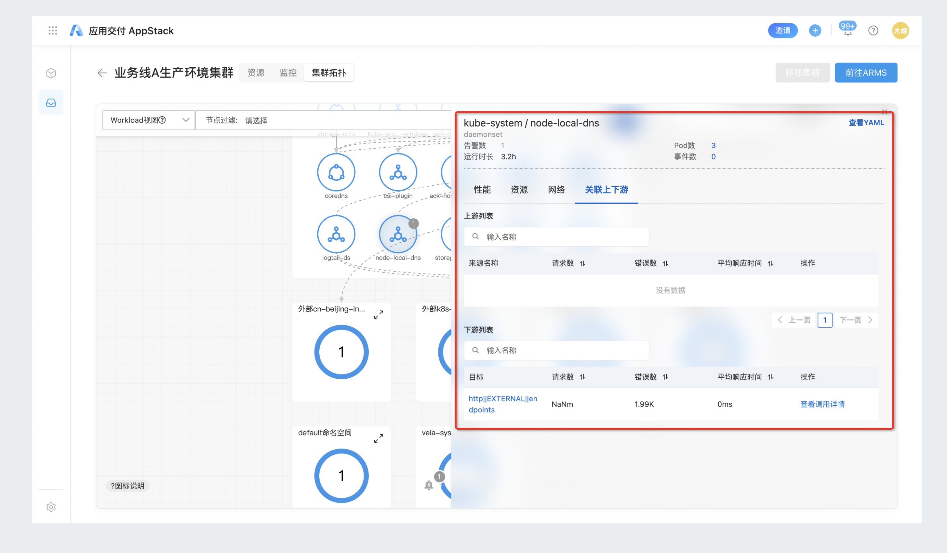Screen dimensions: 947x553
Task: Click the 前往ARMS button
Action: coord(866,73)
